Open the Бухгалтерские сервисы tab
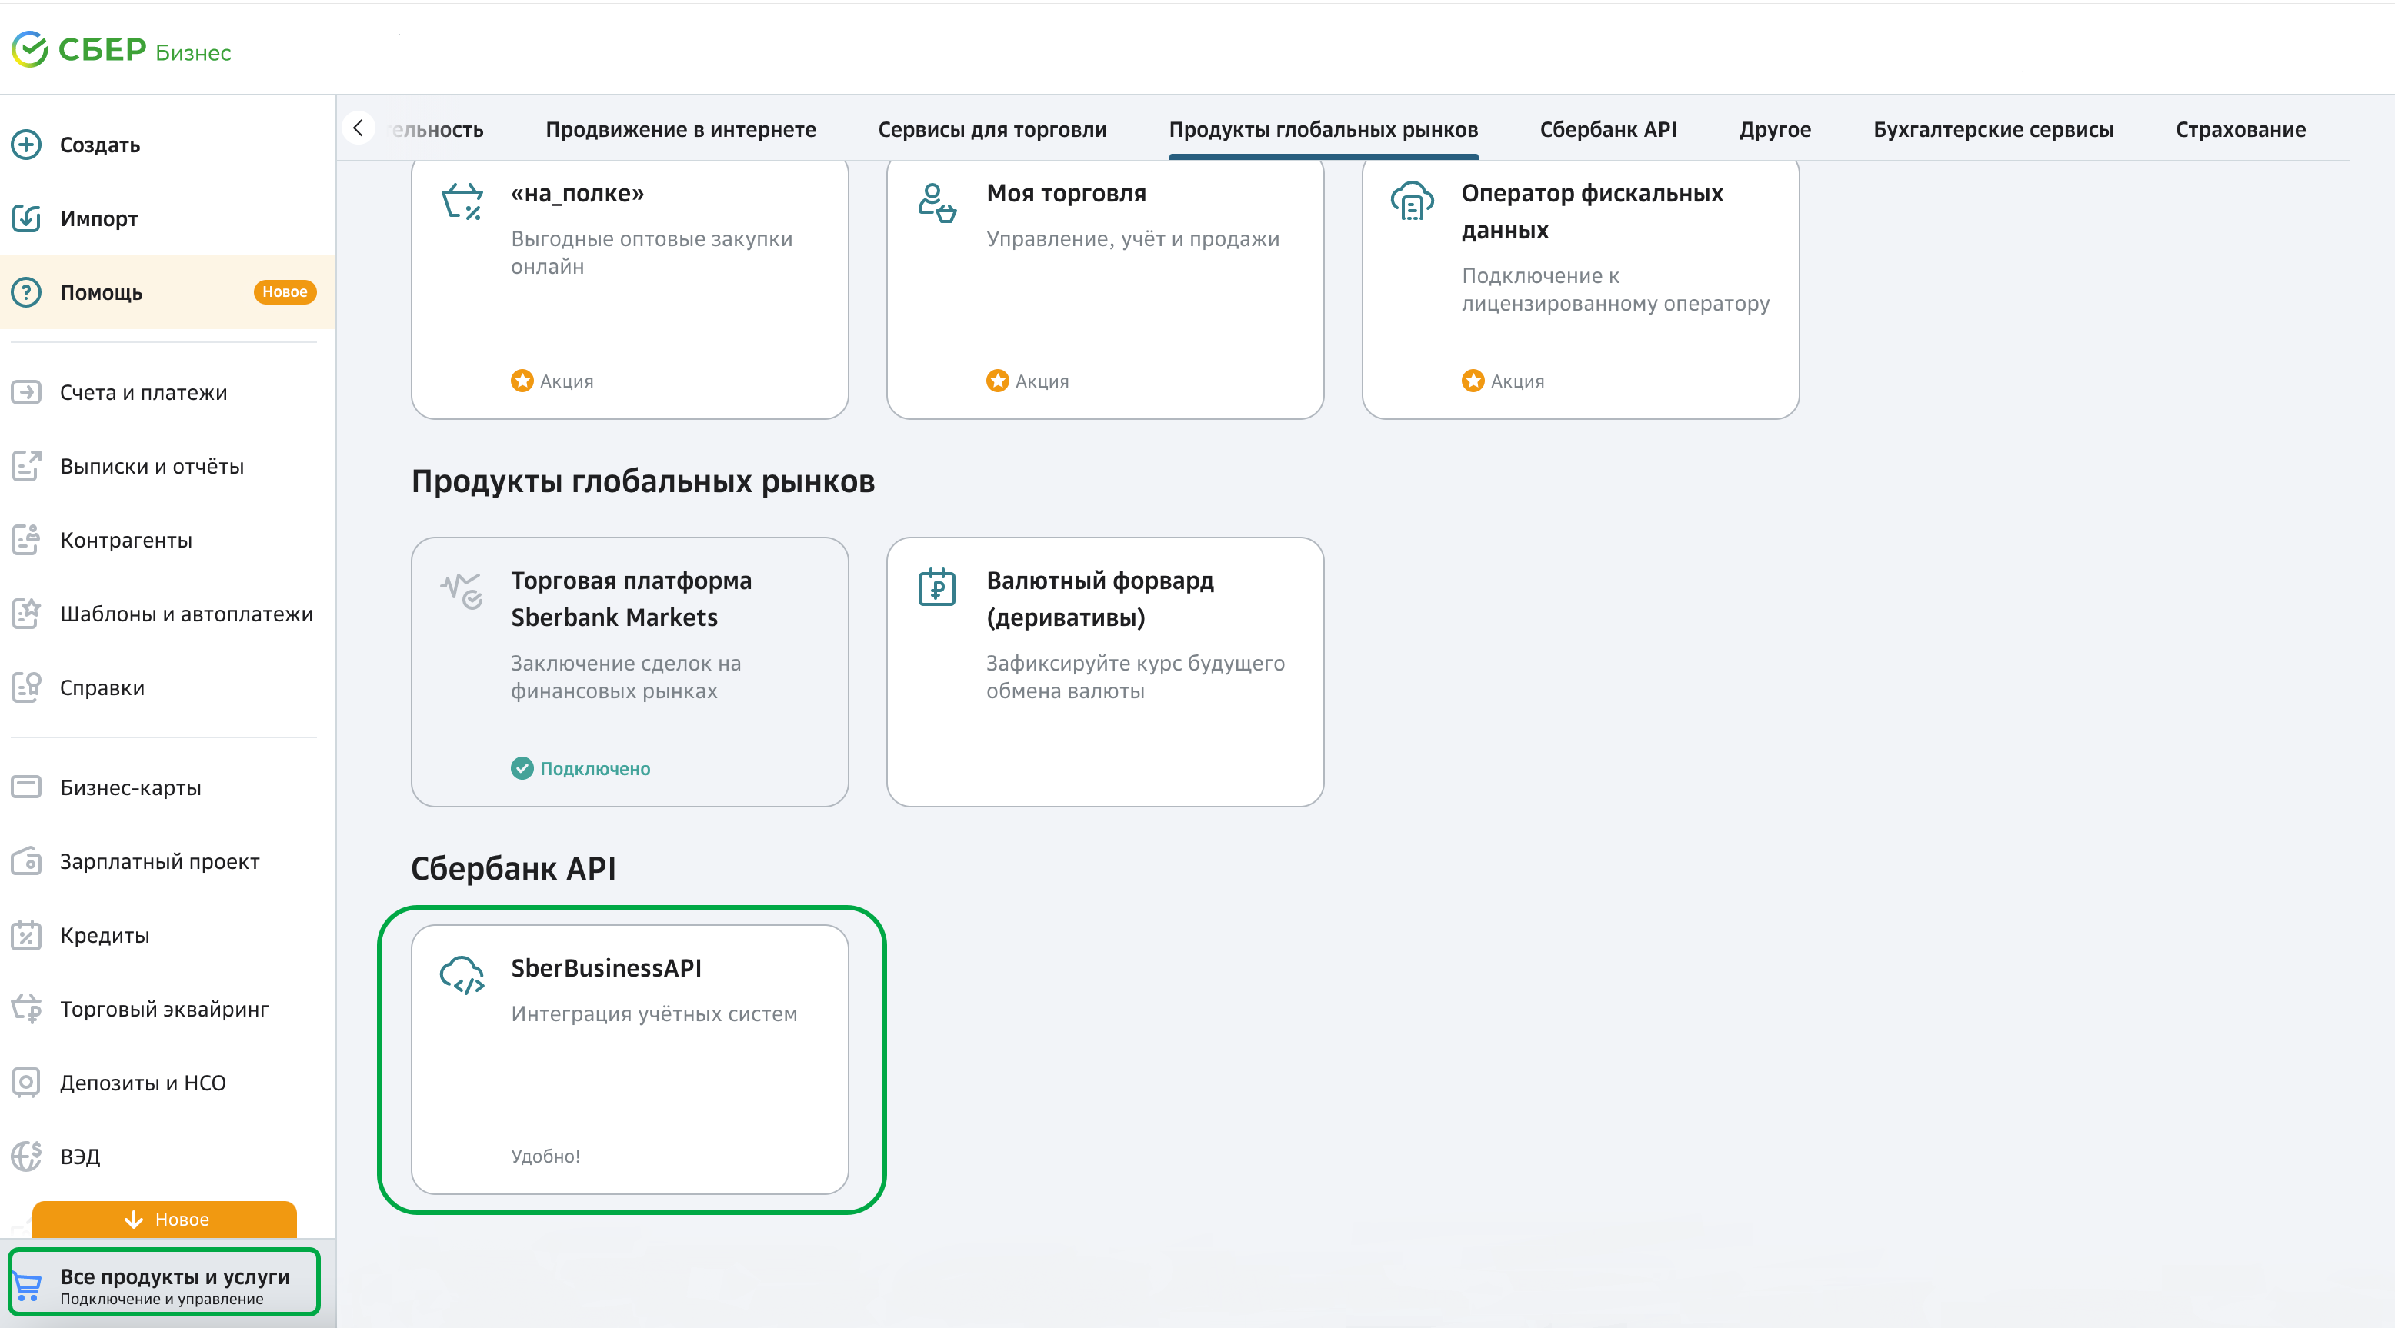This screenshot has width=2395, height=1328. click(x=1993, y=130)
